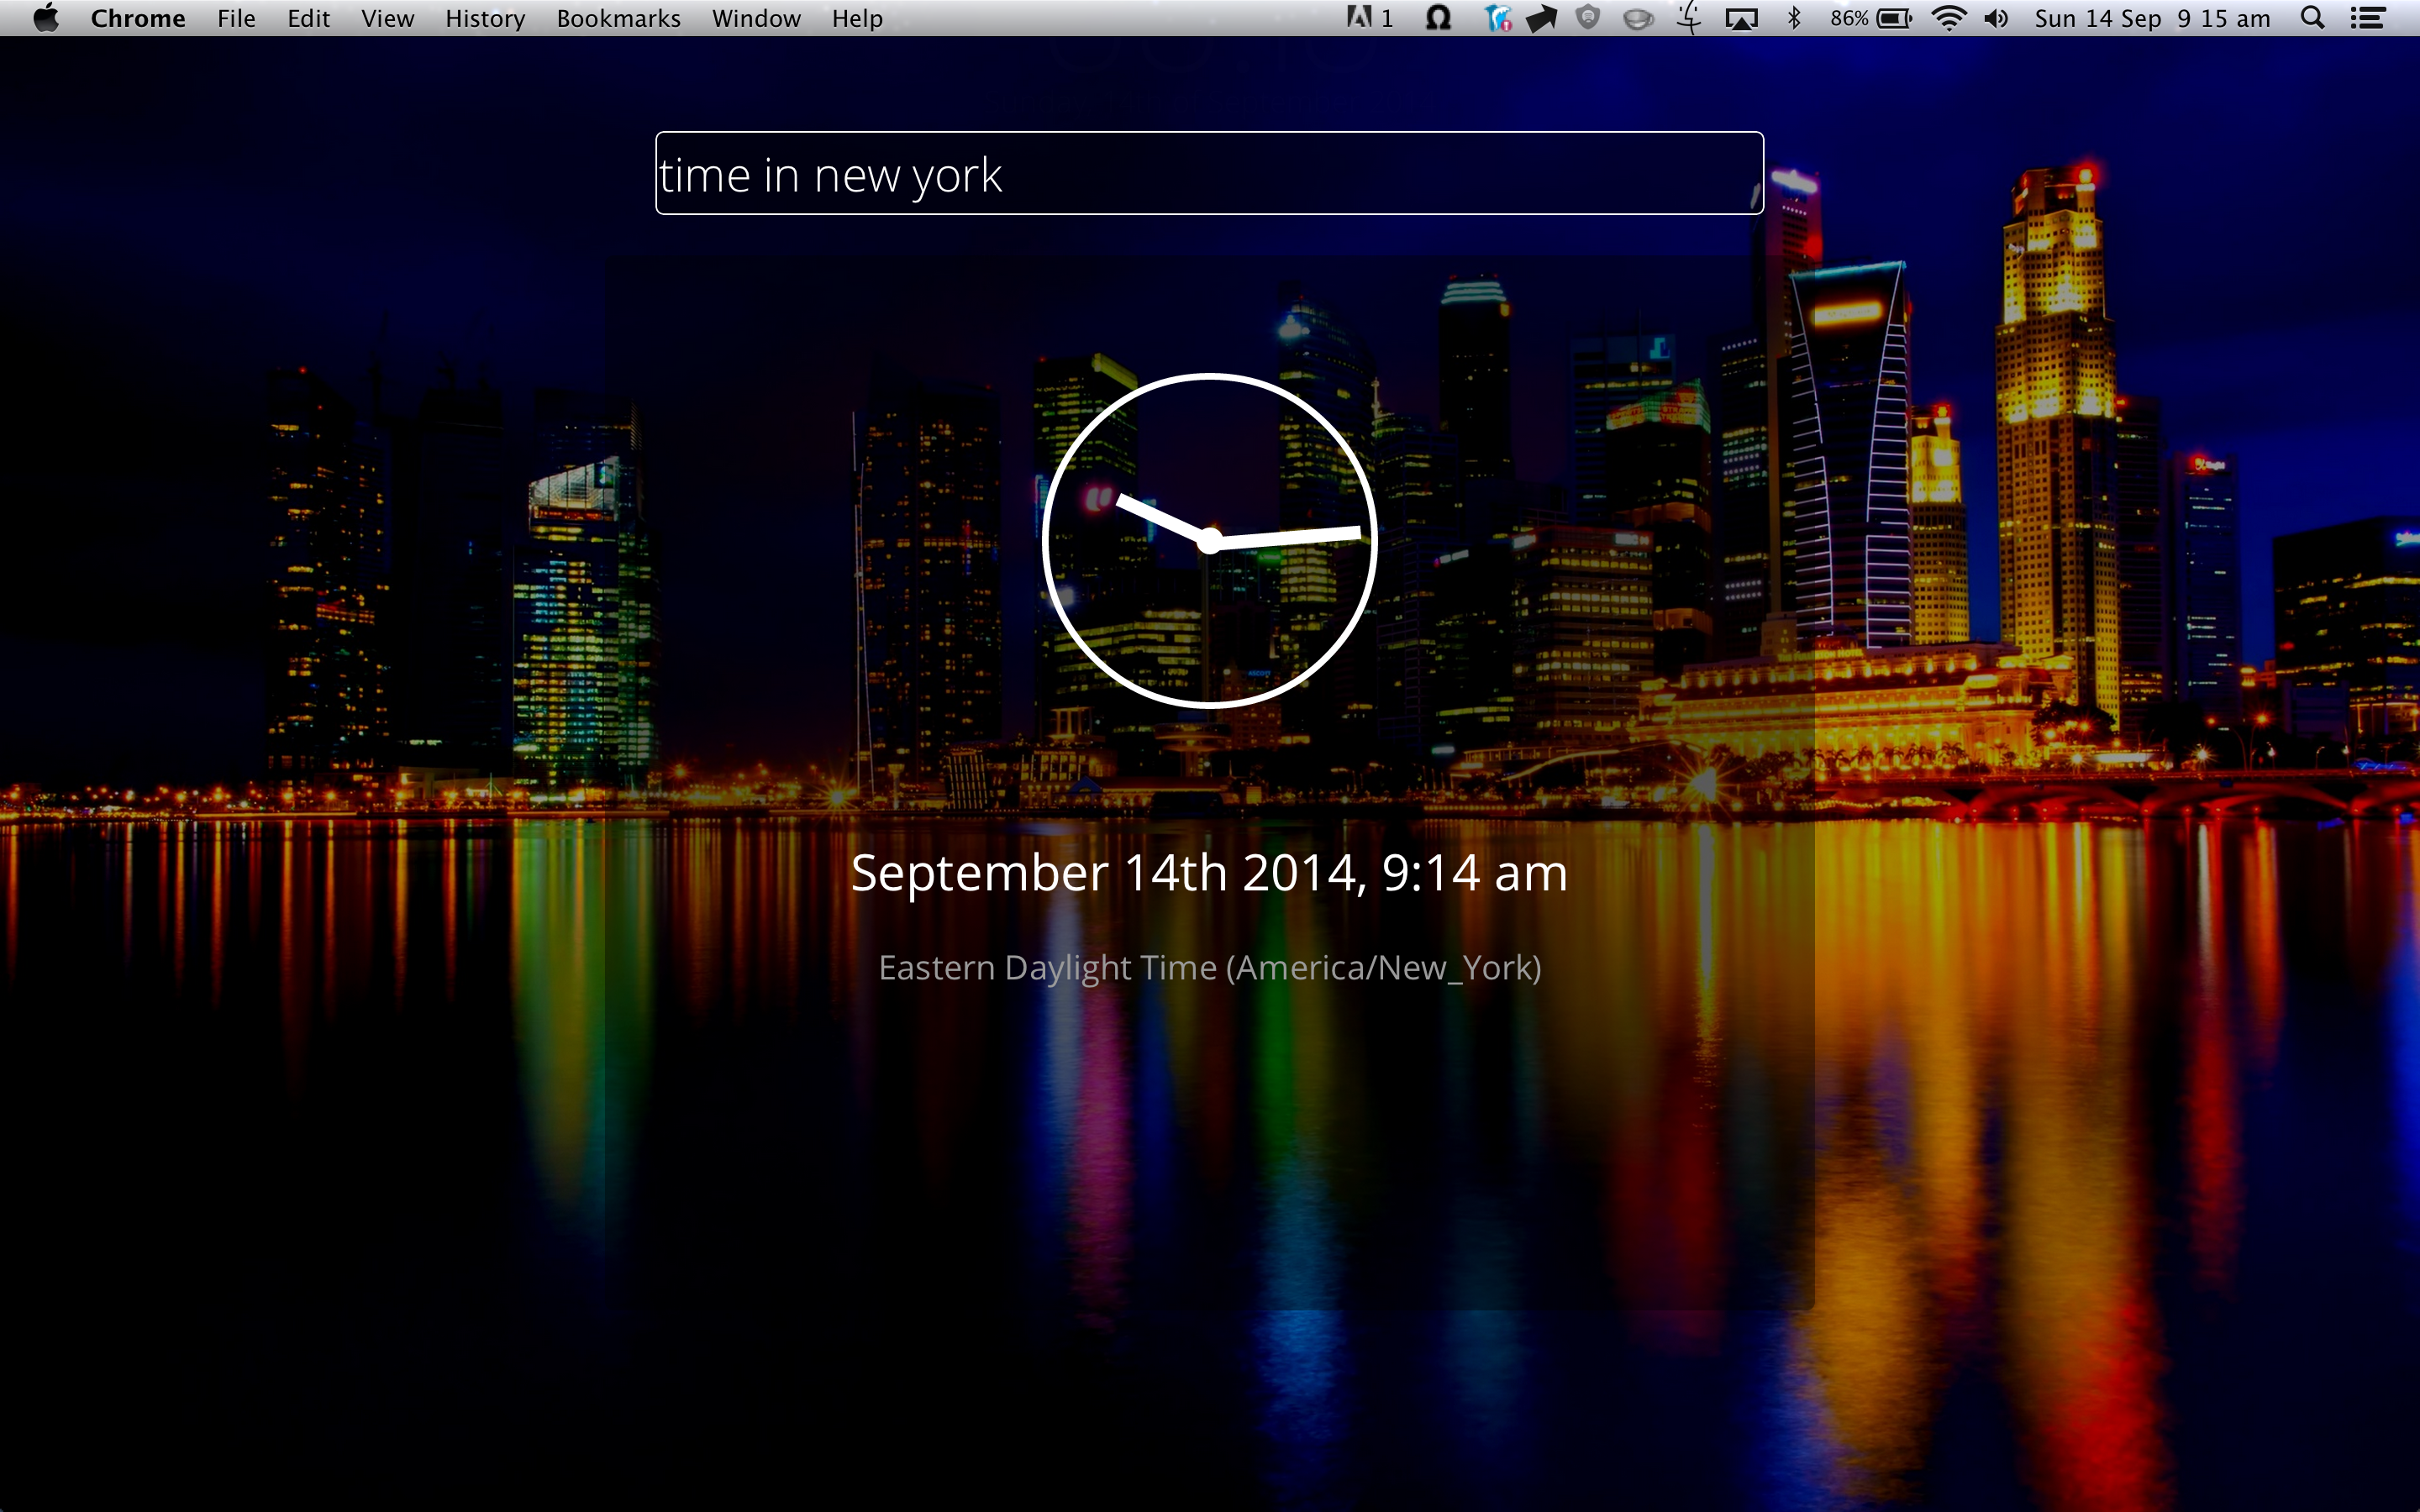
Task: Click the shield menu bar icon
Action: 1588,18
